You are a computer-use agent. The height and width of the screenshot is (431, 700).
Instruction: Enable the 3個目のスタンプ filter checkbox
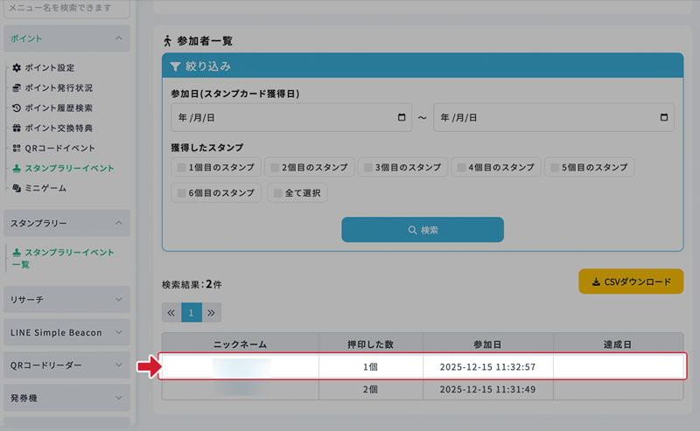tap(369, 167)
